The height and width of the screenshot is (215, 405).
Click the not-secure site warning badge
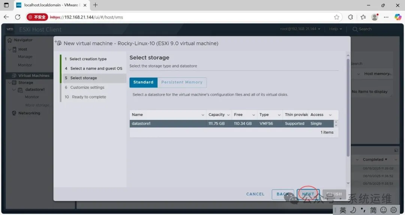click(37, 17)
